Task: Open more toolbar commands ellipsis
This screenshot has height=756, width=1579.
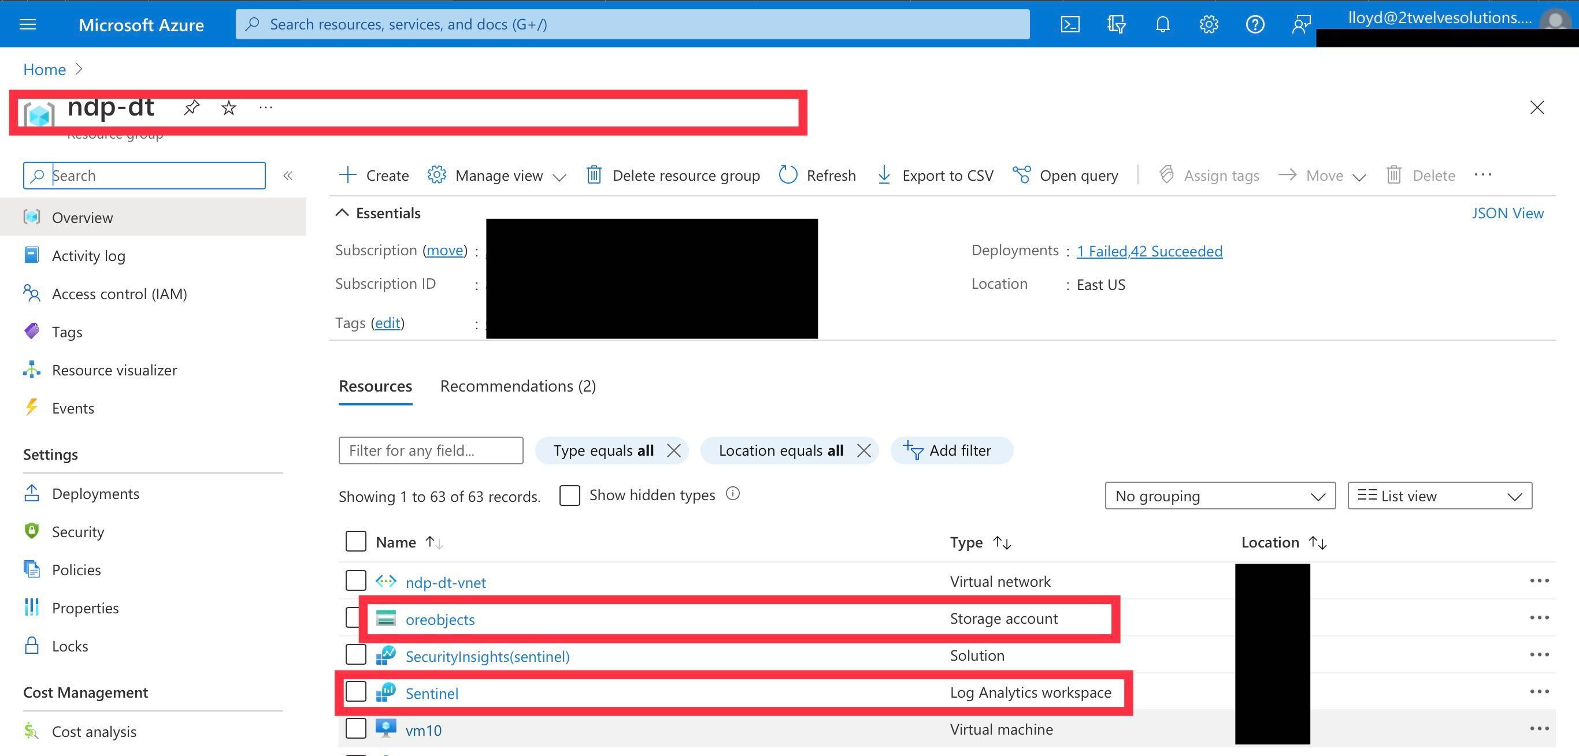Action: (x=1482, y=175)
